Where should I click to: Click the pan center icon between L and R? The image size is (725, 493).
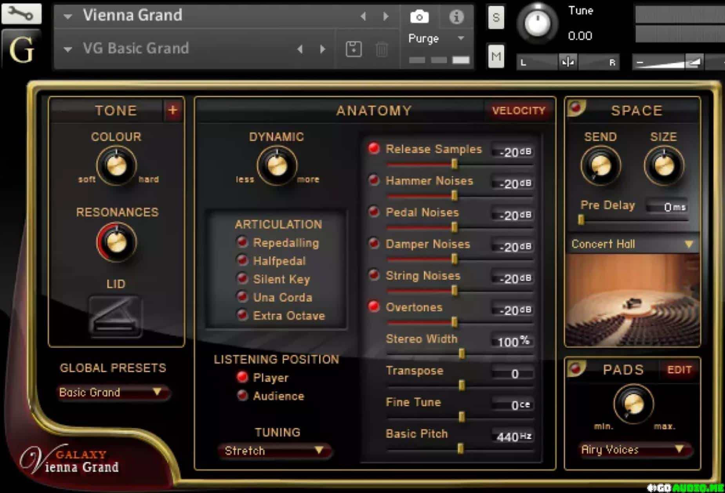coord(568,62)
